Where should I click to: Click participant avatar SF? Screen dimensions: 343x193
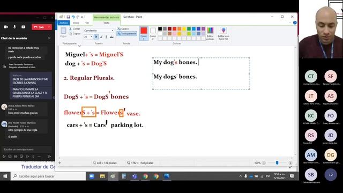click(331, 76)
